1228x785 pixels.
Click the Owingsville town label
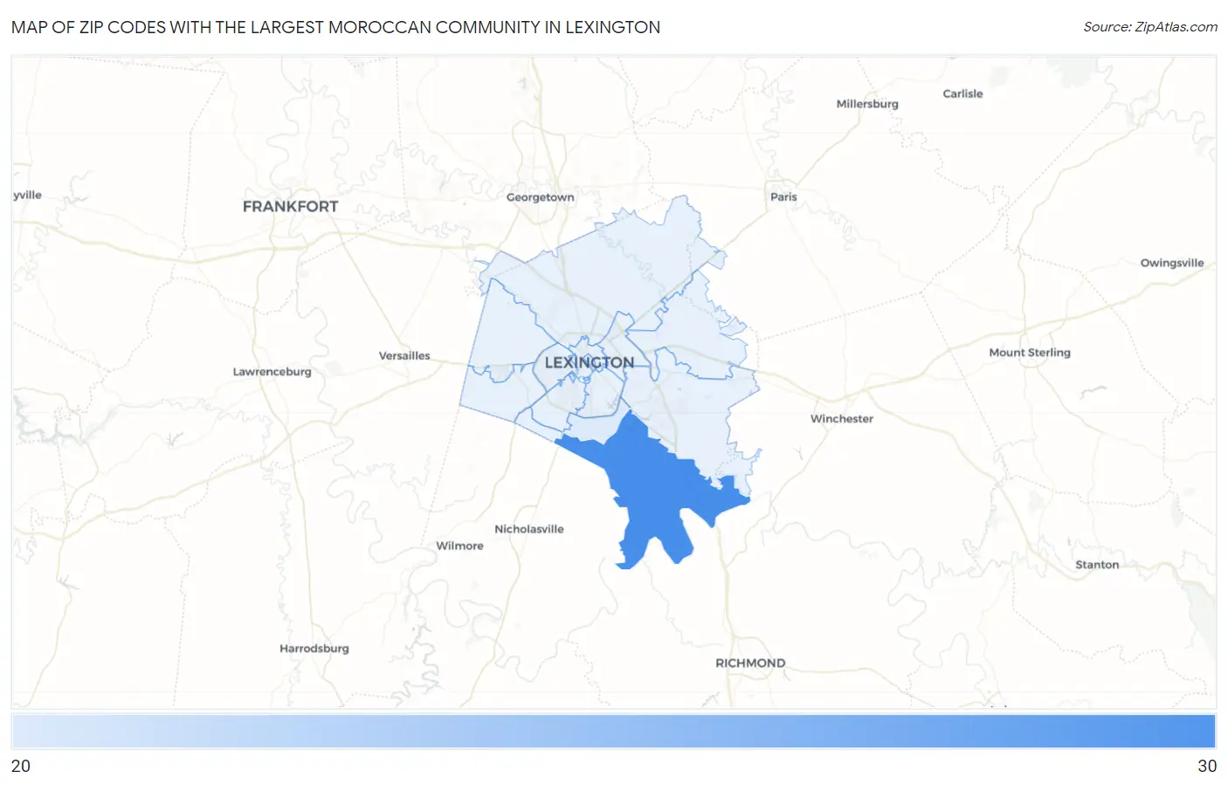click(x=1172, y=263)
